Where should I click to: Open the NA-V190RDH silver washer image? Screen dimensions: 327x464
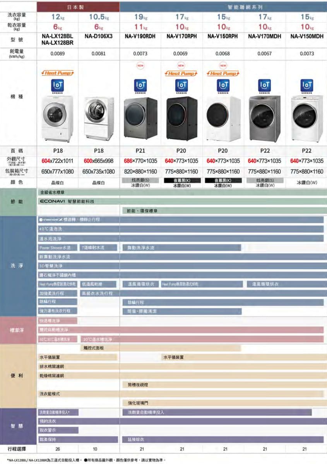point(140,119)
